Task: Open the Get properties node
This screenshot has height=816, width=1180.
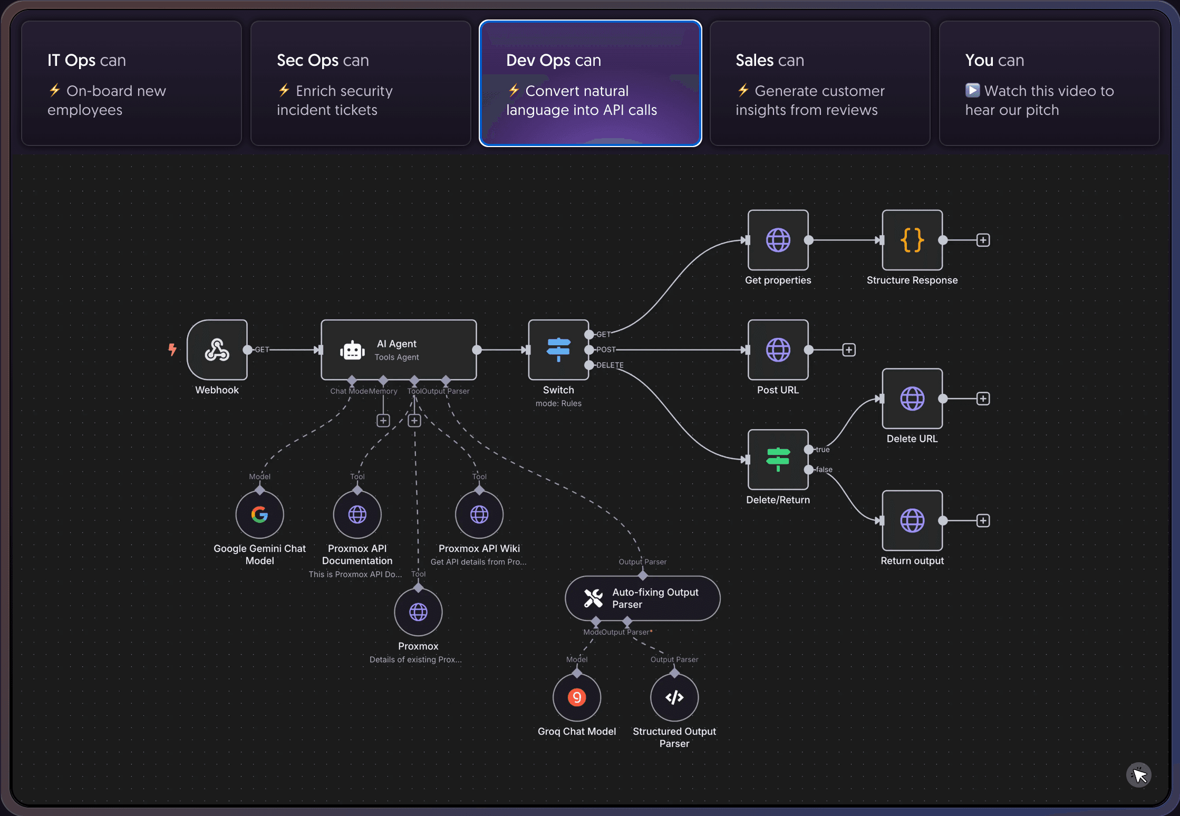Action: pos(778,240)
